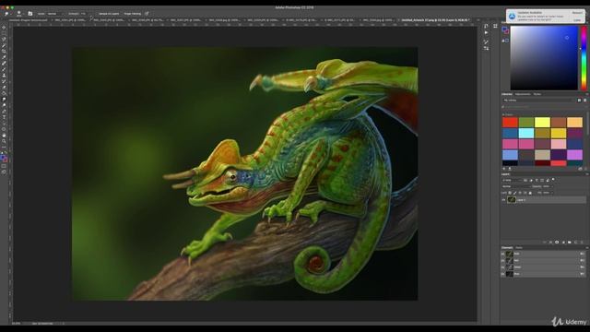
Task: Open the layer filter Kind dropdown
Action: pos(513,181)
